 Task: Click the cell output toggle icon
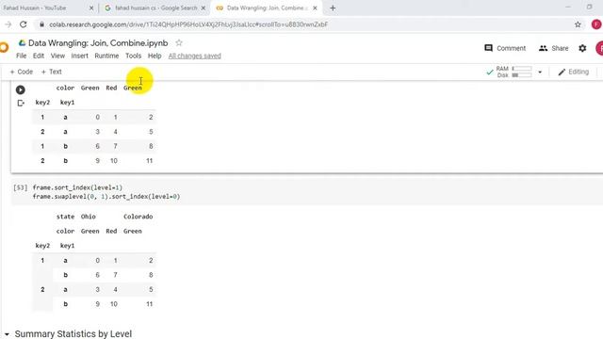point(21,103)
